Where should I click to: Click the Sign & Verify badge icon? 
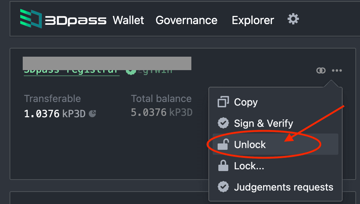click(x=223, y=123)
